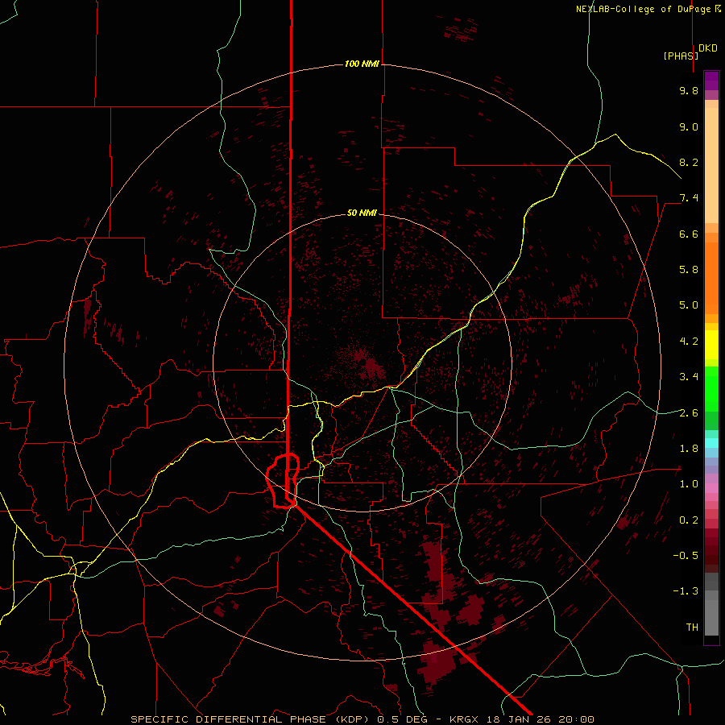Pick the bright green color bar segment
Viewport: 725px width, 725px height.
(x=711, y=388)
